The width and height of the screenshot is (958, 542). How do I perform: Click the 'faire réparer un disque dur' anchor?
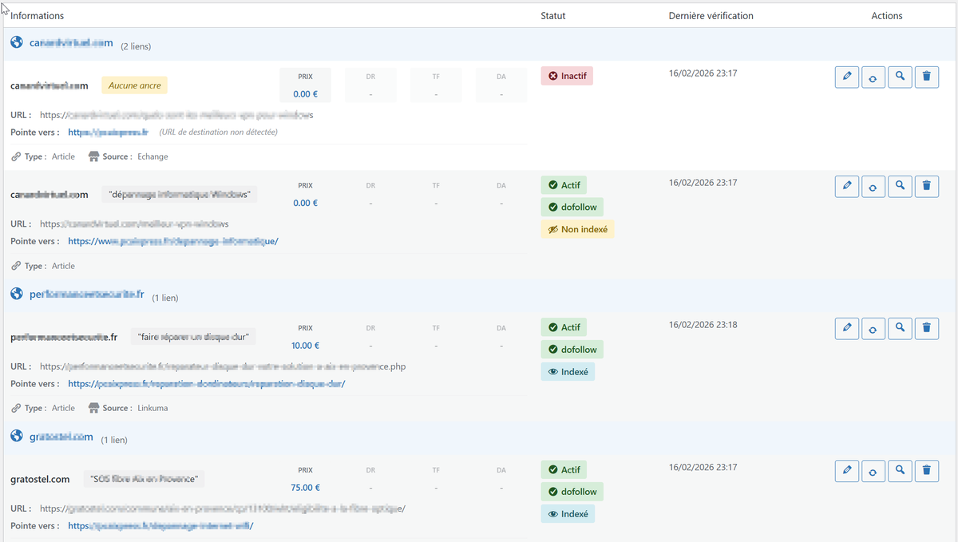click(x=193, y=337)
